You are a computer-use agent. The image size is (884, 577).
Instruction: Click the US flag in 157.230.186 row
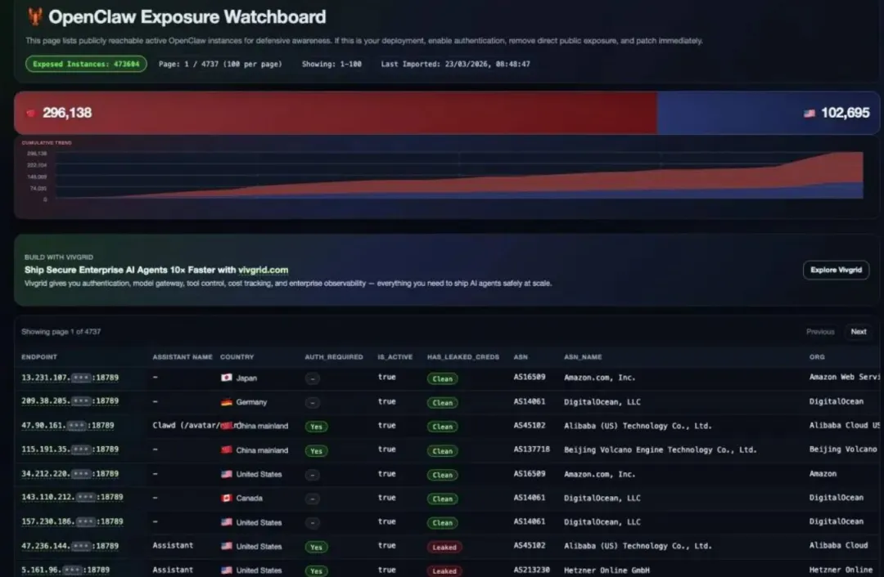(226, 521)
